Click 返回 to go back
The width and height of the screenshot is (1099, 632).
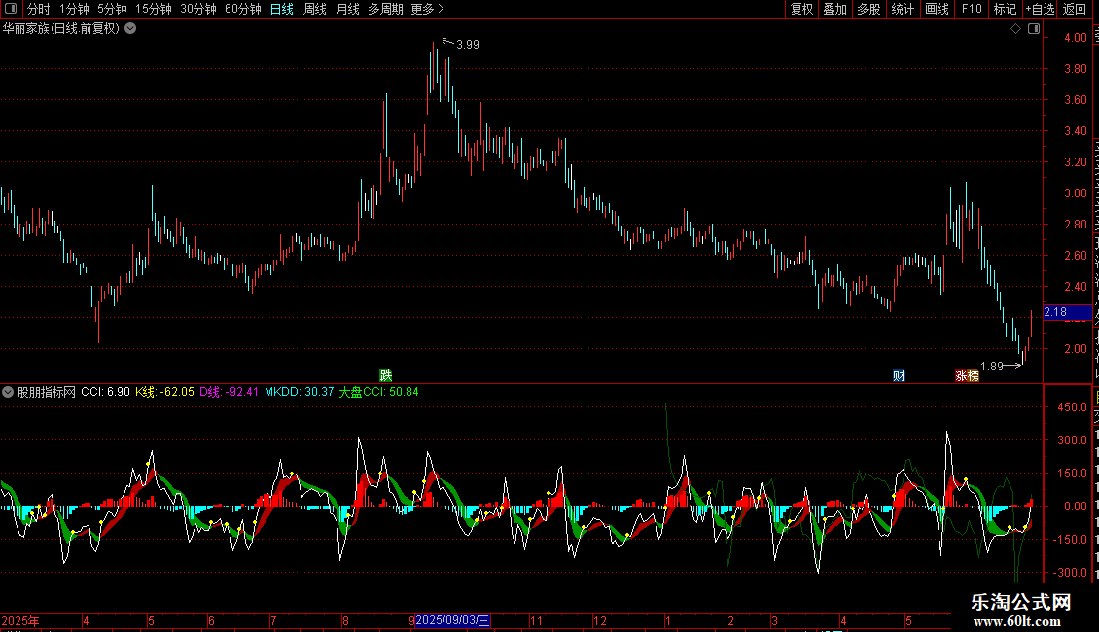[x=1075, y=9]
